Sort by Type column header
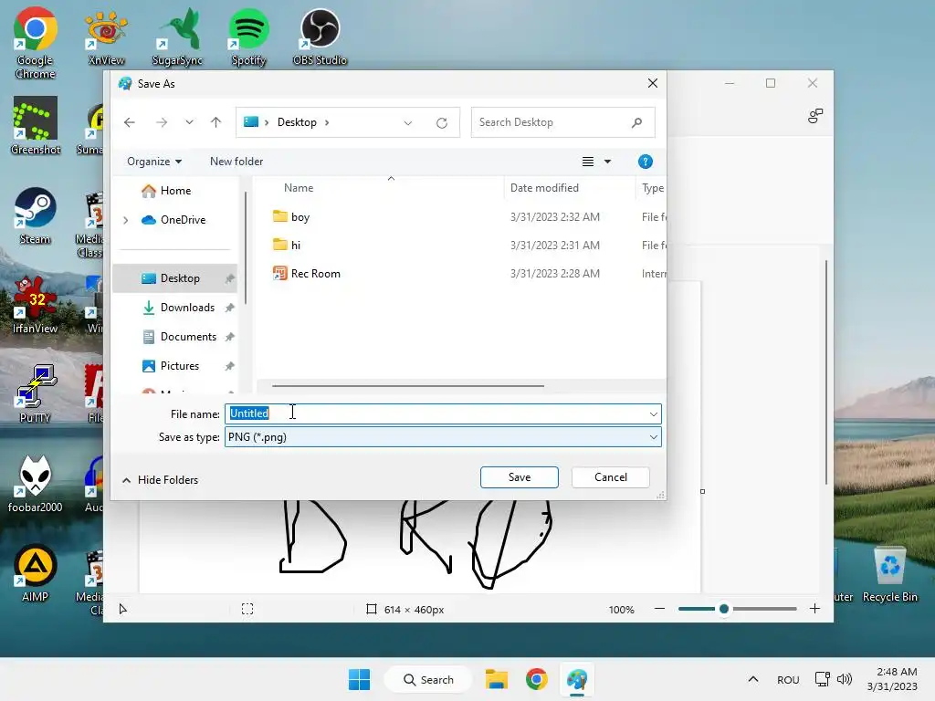Viewport: 935px width, 701px height. [x=651, y=188]
